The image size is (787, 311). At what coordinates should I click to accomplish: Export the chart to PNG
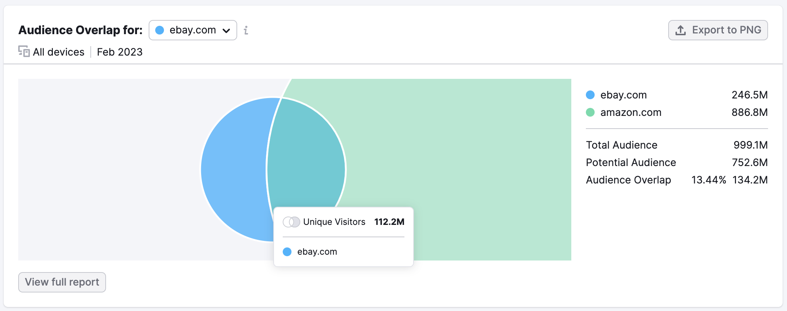718,30
